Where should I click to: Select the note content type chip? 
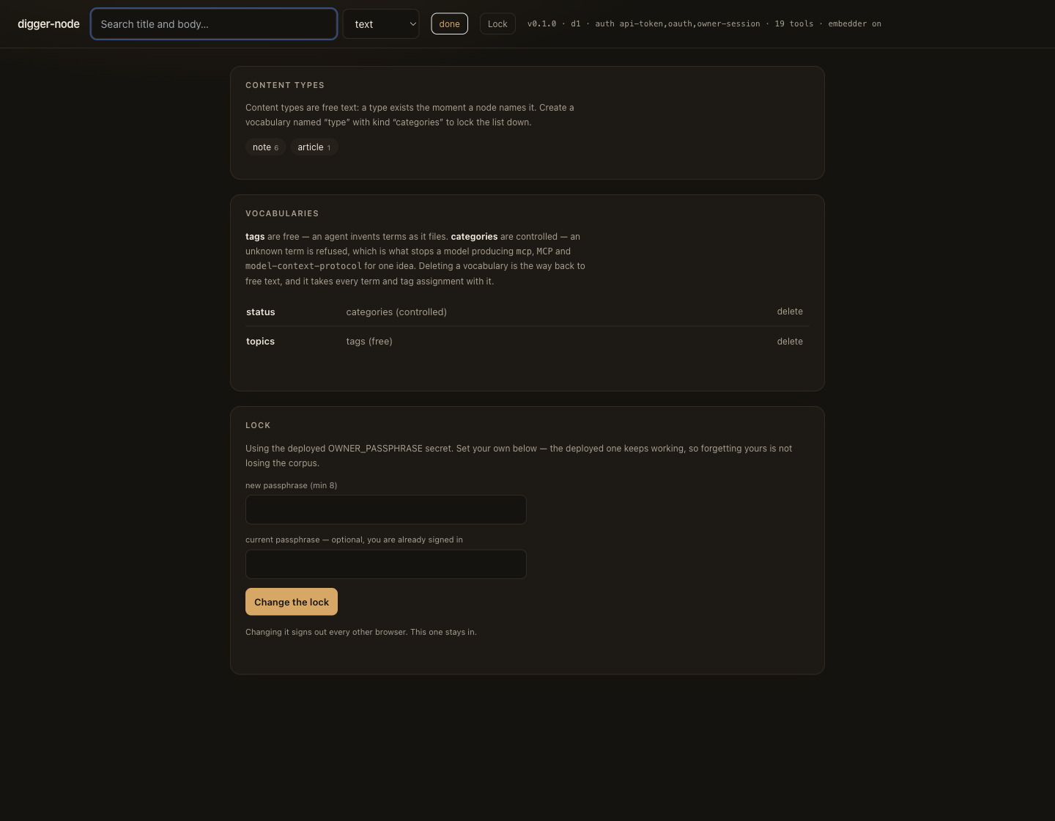pos(265,147)
